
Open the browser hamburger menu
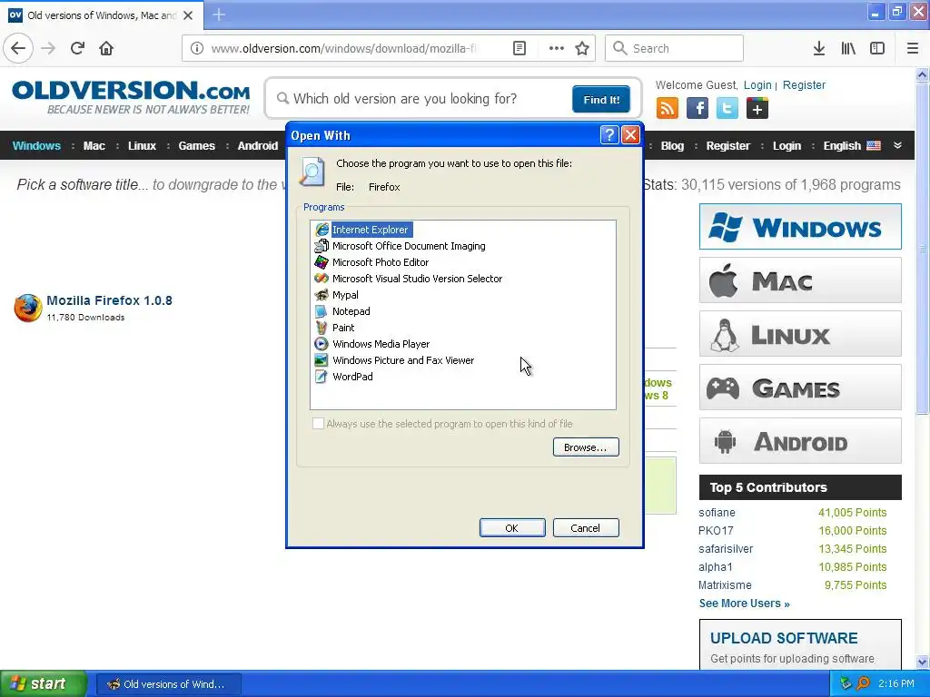click(x=913, y=48)
